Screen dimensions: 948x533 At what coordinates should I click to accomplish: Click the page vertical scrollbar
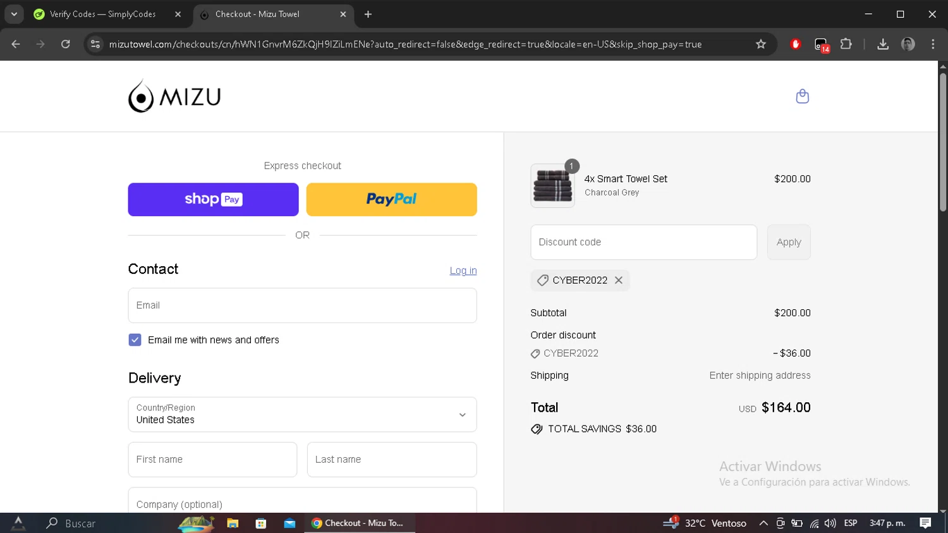click(943, 142)
